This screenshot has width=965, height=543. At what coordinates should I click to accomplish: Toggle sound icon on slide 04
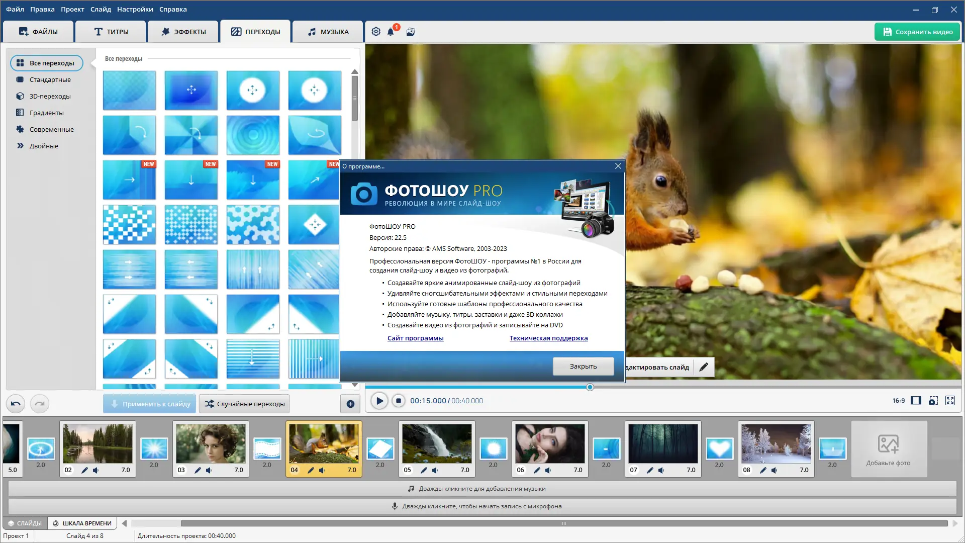pyautogui.click(x=322, y=470)
